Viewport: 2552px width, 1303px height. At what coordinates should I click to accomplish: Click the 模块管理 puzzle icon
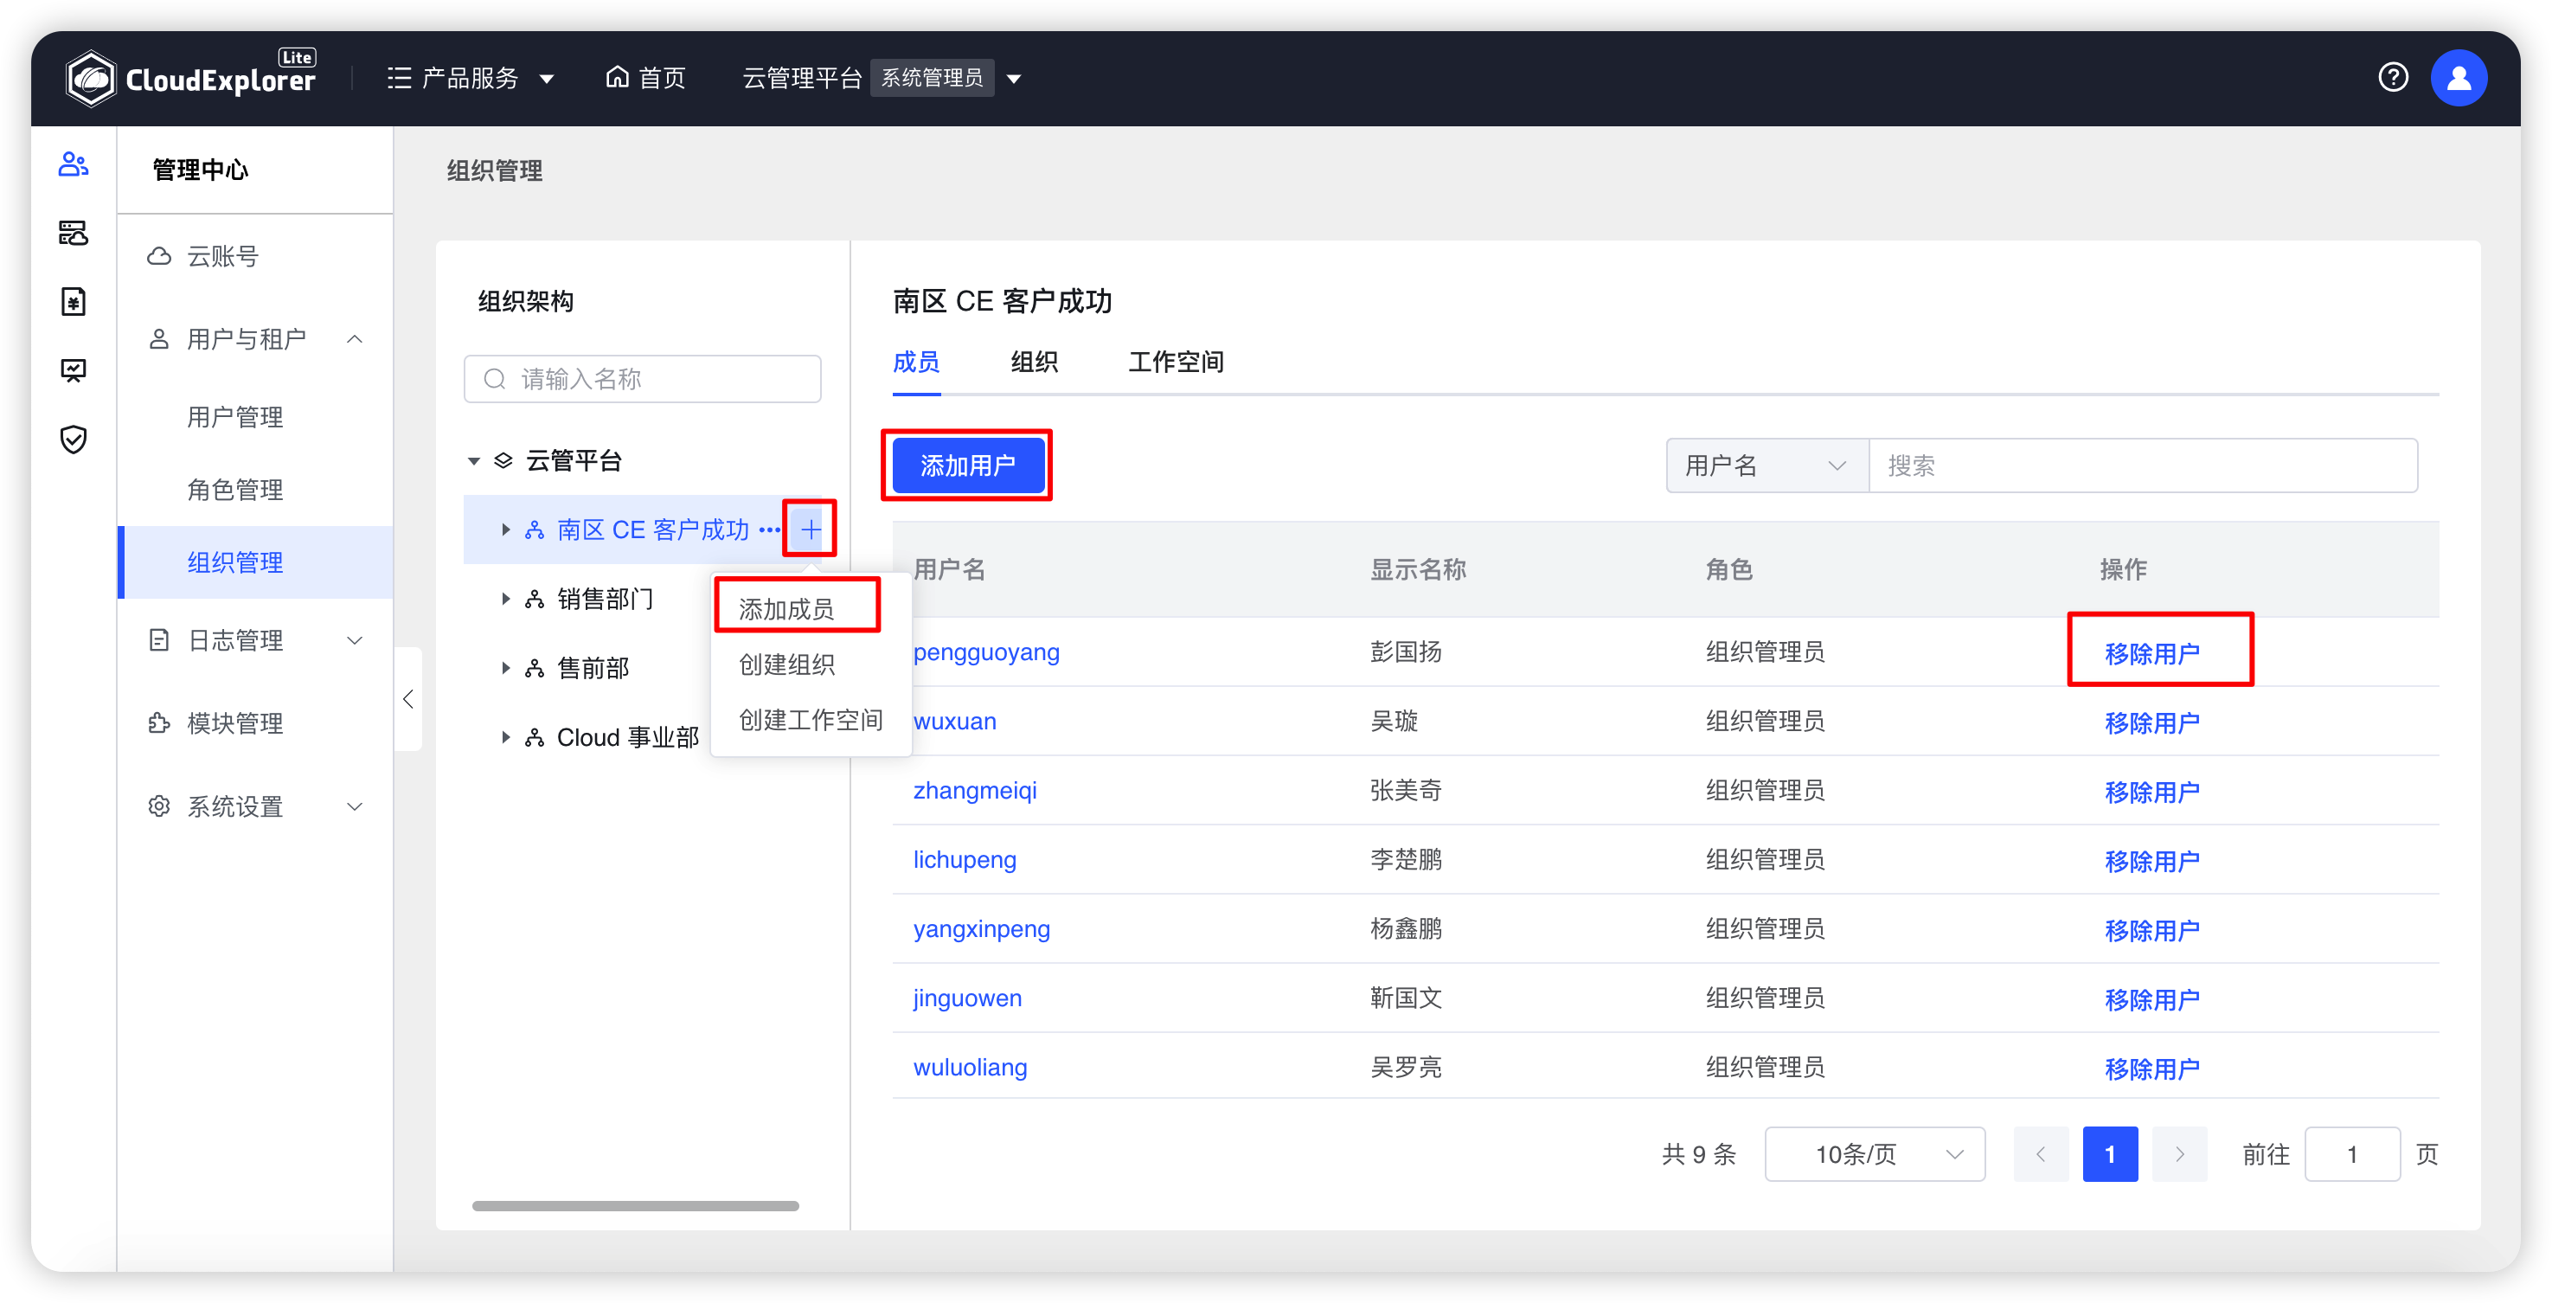coord(158,723)
